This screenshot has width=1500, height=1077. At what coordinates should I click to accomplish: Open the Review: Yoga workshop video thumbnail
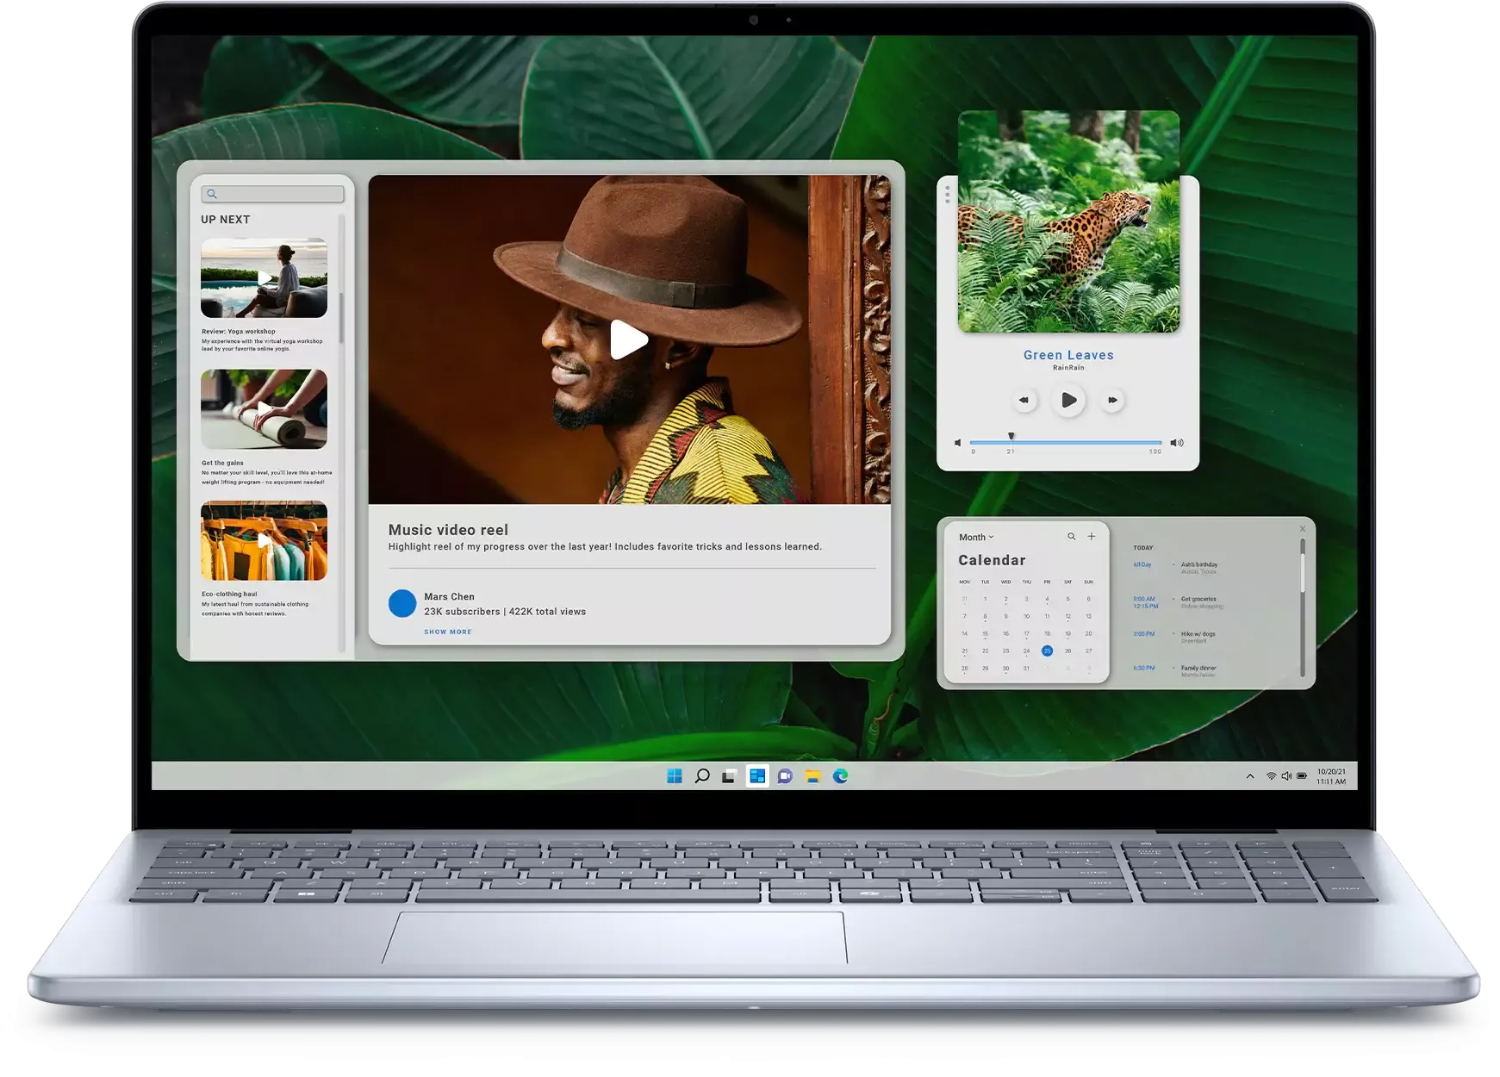coord(264,278)
